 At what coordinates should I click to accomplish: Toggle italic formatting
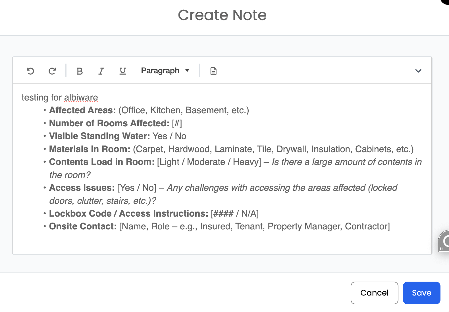coord(101,71)
